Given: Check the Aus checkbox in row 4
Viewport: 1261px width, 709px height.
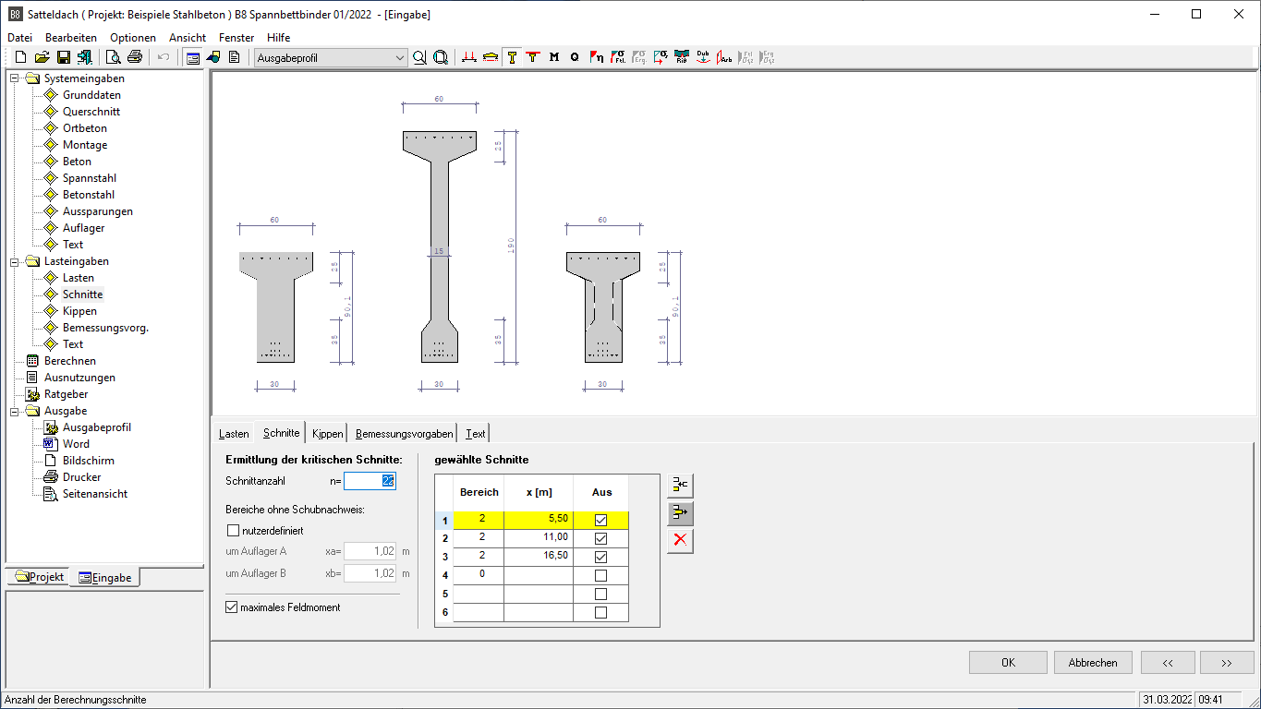Looking at the screenshot, I should (x=601, y=575).
